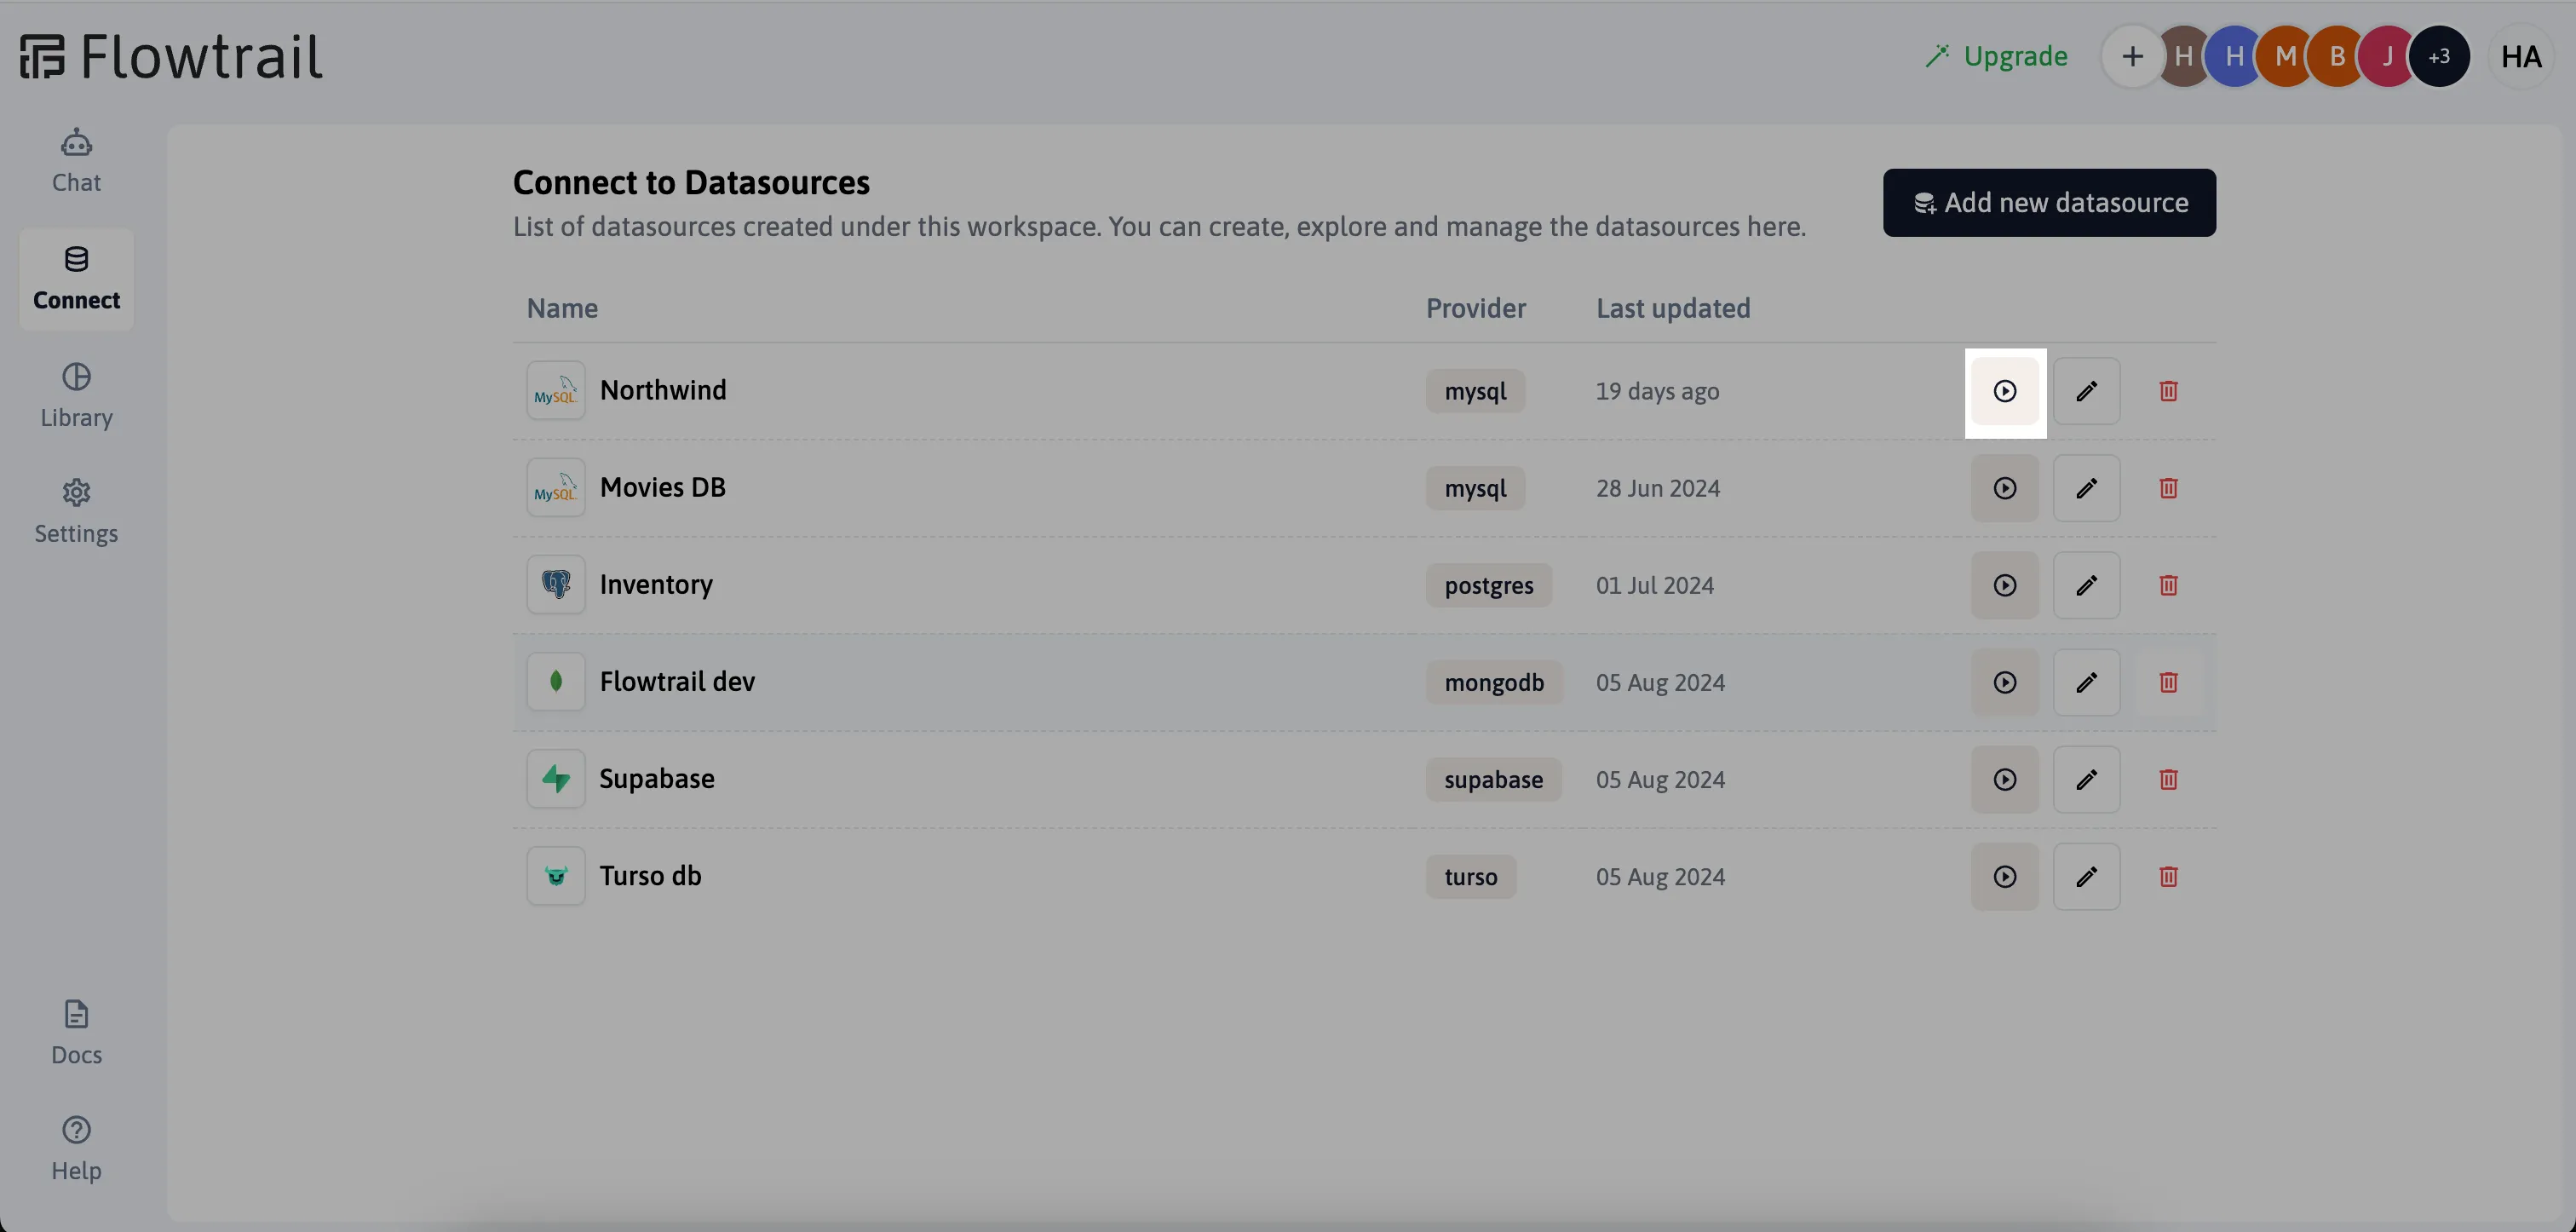Explore the Supabase datasource
Screen dimensions: 2576x1232
(x=2004, y=779)
